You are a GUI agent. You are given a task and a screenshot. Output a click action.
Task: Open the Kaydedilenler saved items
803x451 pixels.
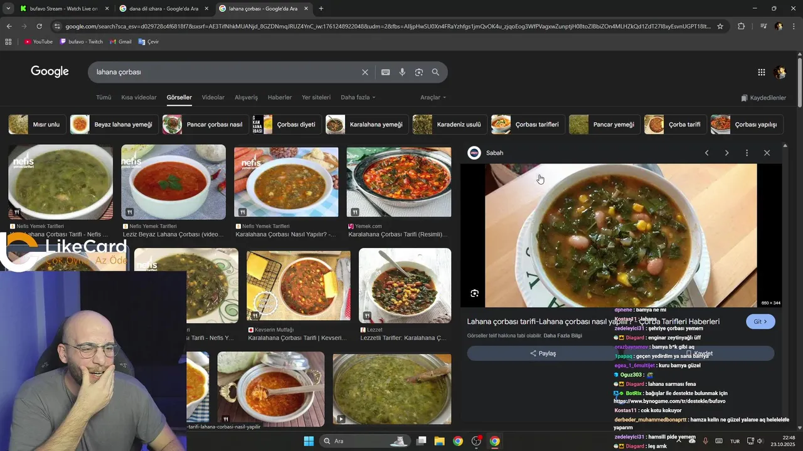pos(763,98)
